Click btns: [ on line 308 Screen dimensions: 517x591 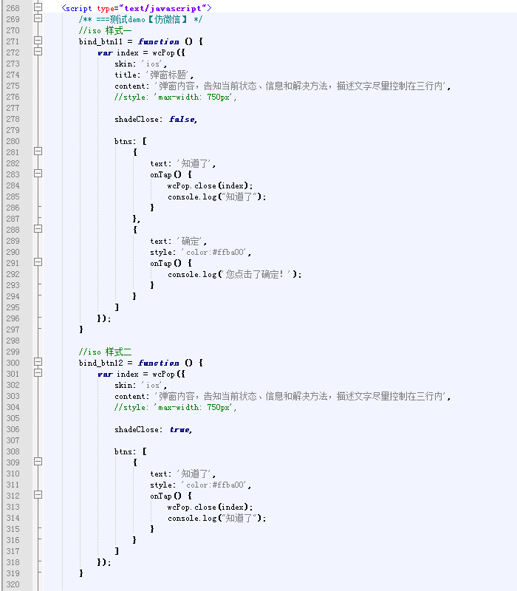click(x=131, y=451)
